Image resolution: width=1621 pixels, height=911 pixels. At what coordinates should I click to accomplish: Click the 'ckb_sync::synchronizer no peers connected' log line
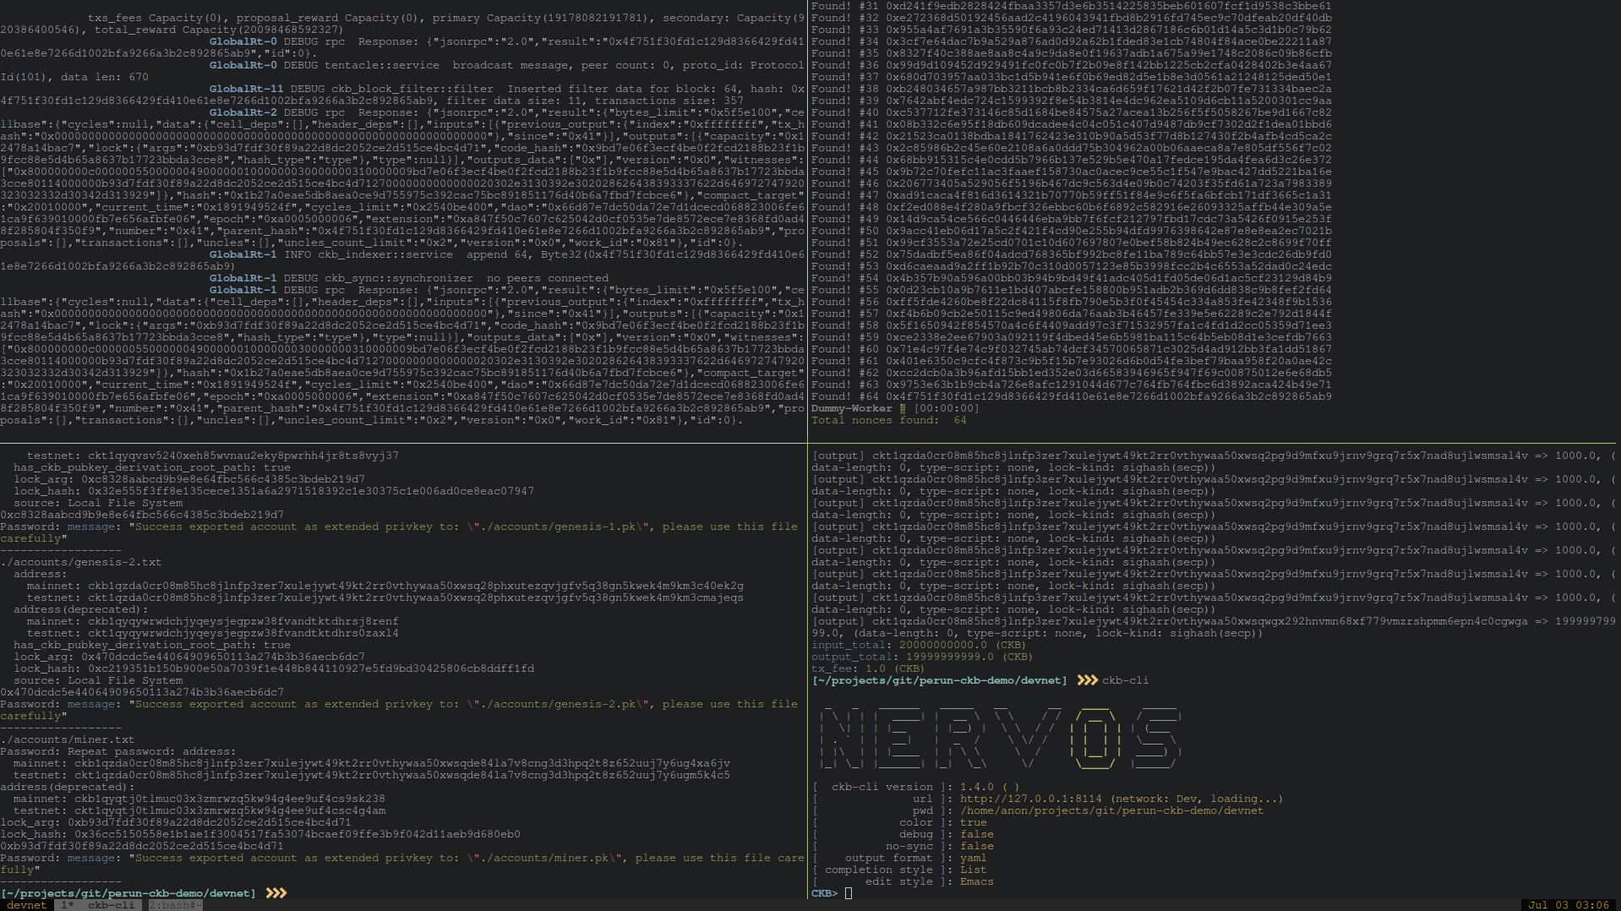tap(409, 278)
